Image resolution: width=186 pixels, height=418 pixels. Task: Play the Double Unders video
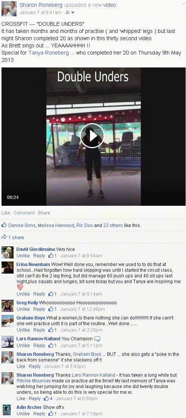[92, 136]
